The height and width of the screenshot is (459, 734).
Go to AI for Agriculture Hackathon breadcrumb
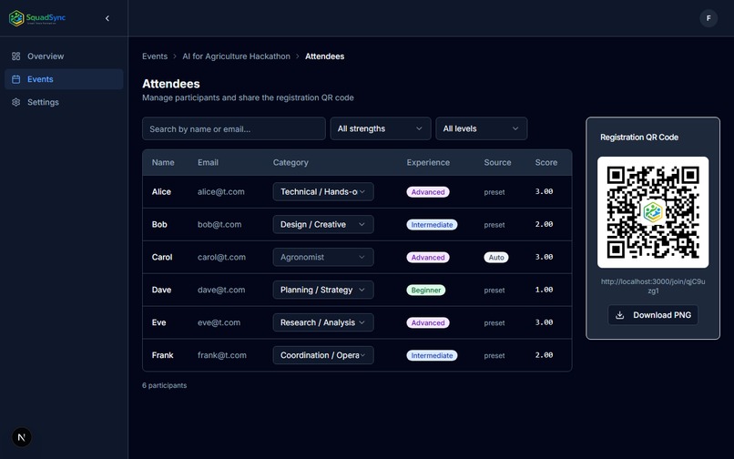(236, 56)
